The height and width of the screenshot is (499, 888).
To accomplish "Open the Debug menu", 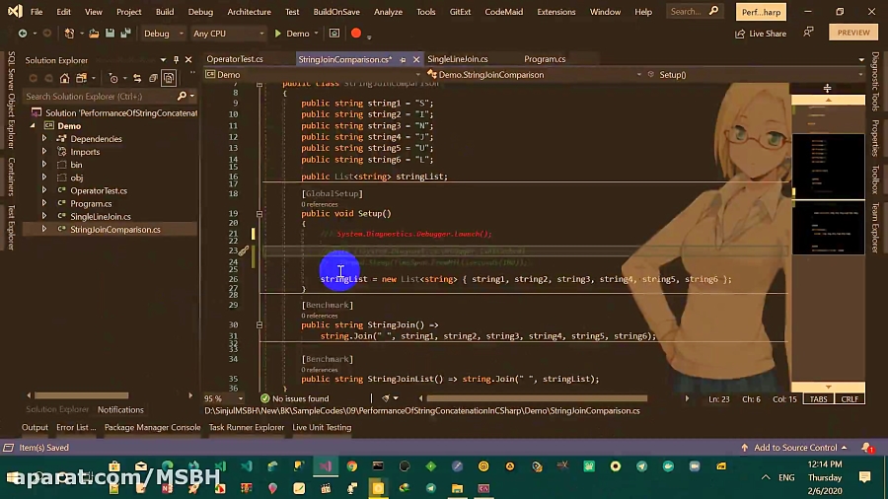I will 200,12.
